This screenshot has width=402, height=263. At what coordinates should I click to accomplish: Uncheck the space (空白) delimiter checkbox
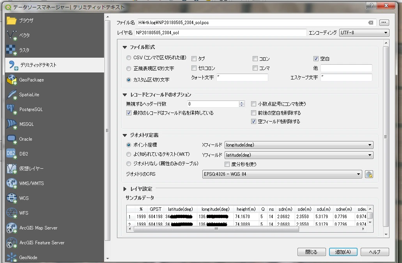(316, 59)
